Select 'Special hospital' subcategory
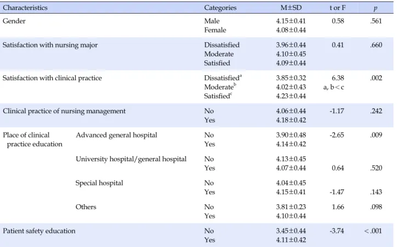The height and width of the screenshot is (247, 397). coord(99,183)
